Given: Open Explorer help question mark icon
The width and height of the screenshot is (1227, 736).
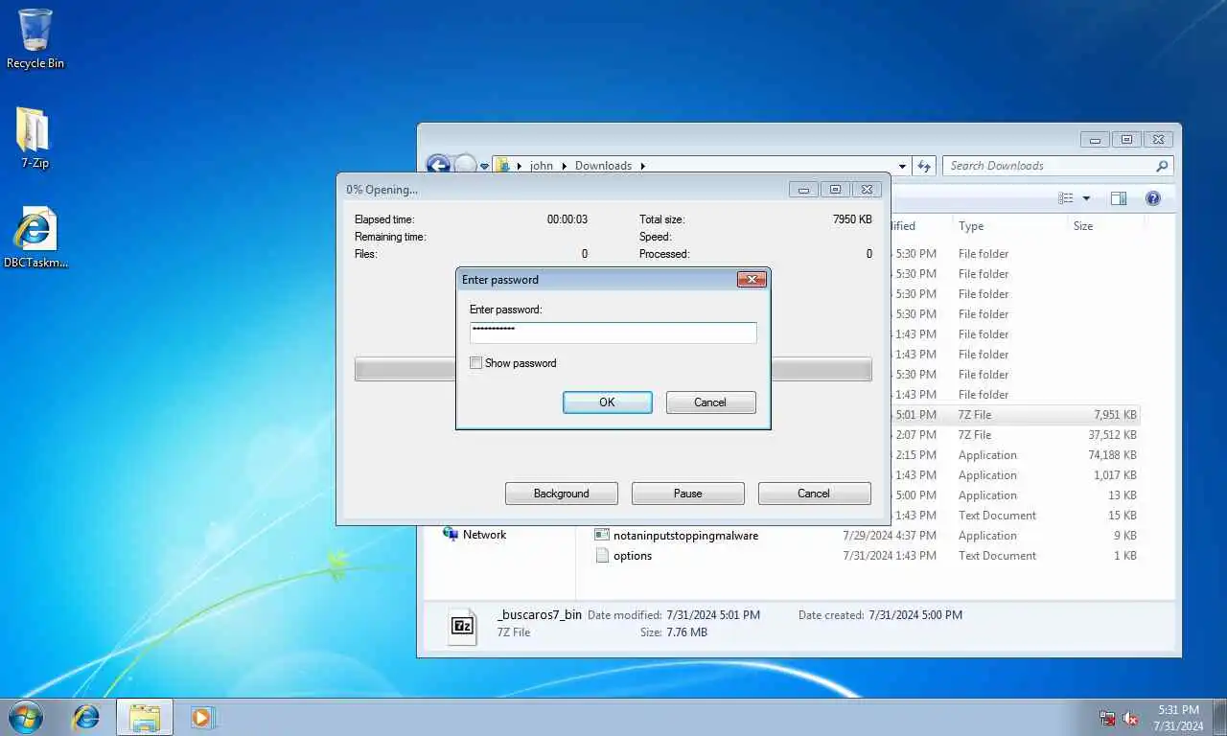Looking at the screenshot, I should pyautogui.click(x=1153, y=198).
